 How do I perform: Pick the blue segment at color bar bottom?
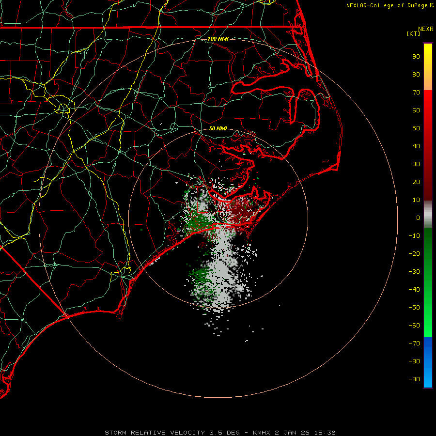tap(428, 362)
